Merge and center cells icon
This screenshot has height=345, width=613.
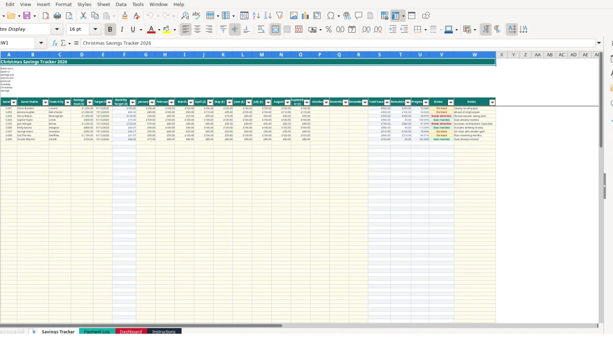275,30
